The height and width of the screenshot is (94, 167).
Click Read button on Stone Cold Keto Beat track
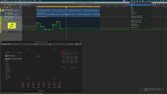click(16, 15)
